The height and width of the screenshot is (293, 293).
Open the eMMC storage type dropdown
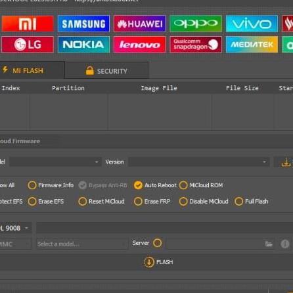(15, 244)
